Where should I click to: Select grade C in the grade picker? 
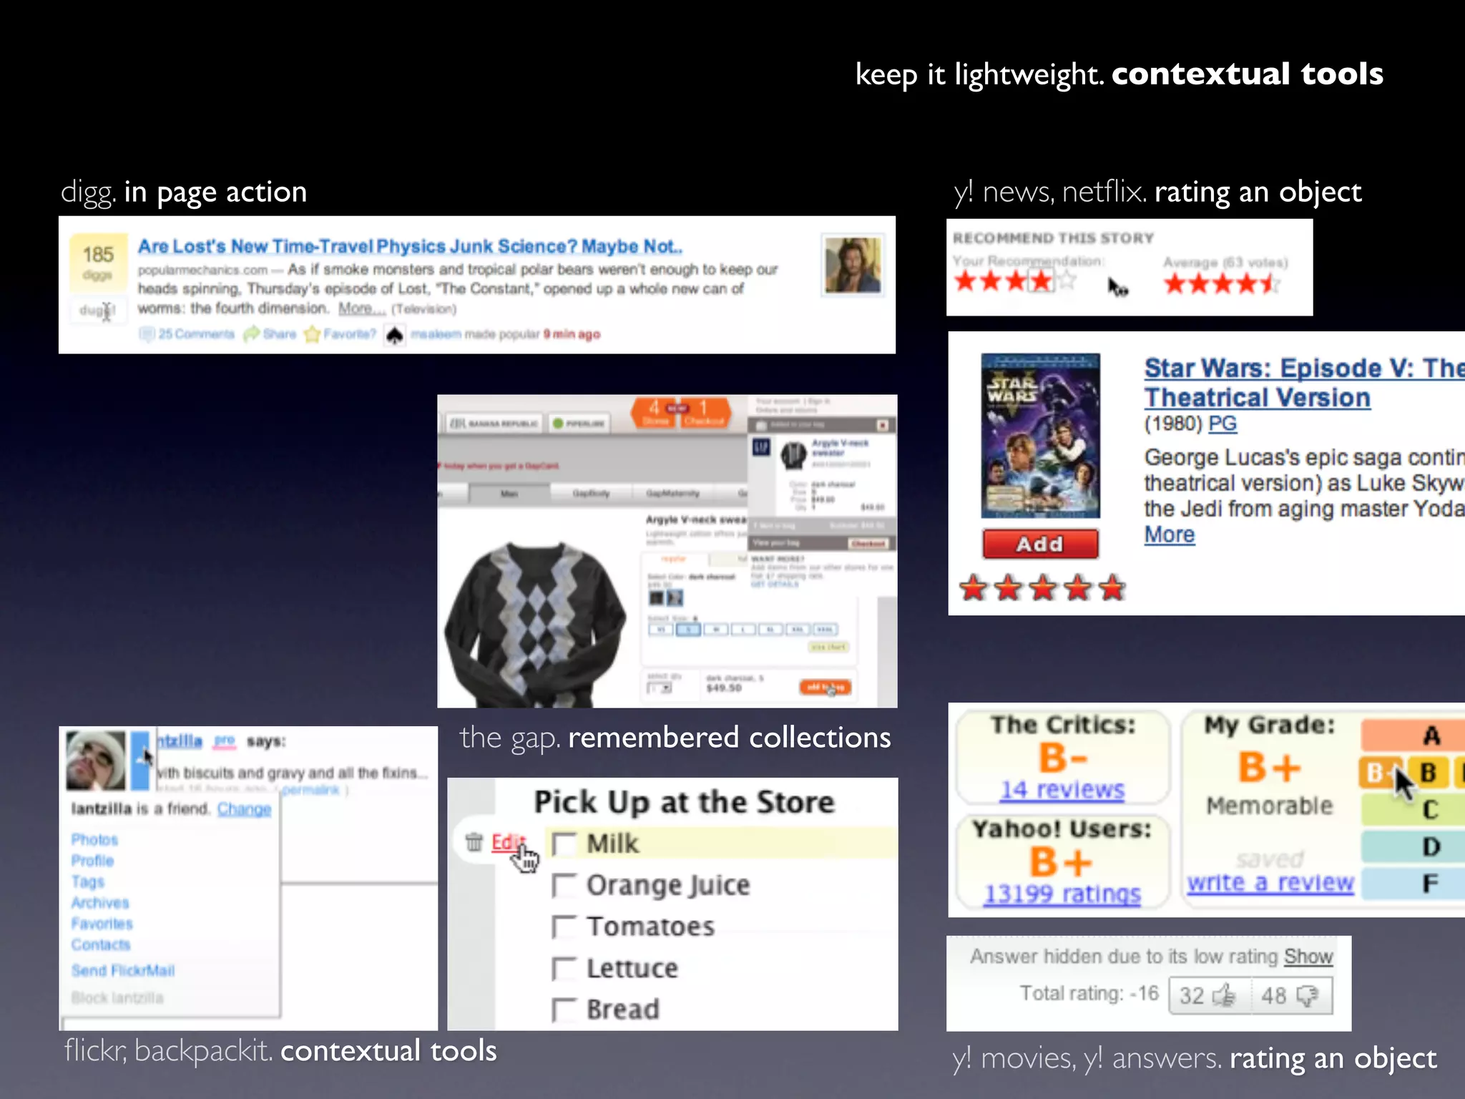[x=1413, y=810]
